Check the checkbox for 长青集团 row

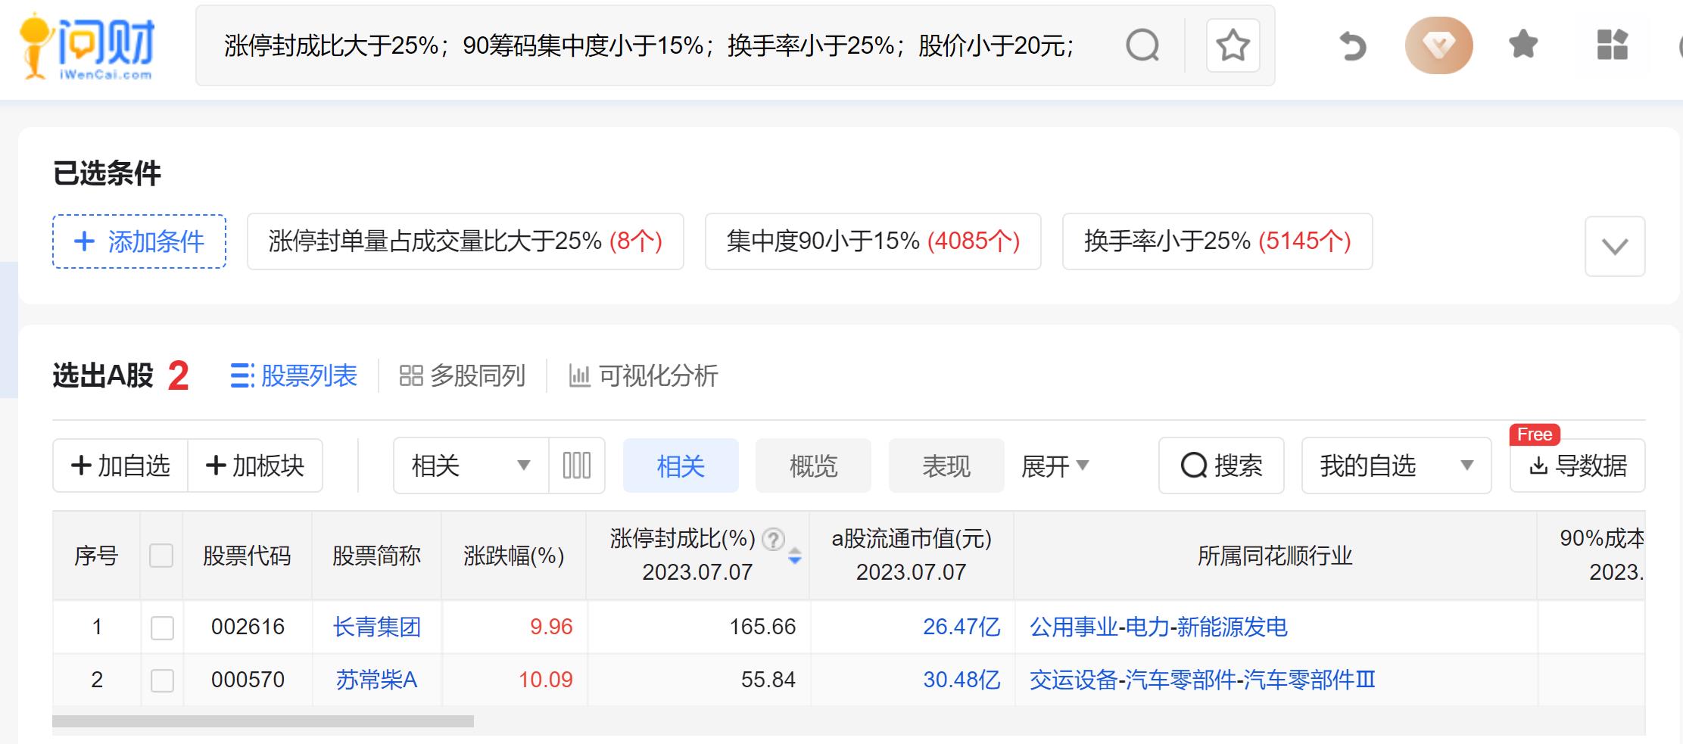[161, 627]
